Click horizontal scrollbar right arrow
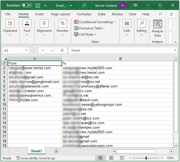The image size is (180, 162). click(171, 151)
